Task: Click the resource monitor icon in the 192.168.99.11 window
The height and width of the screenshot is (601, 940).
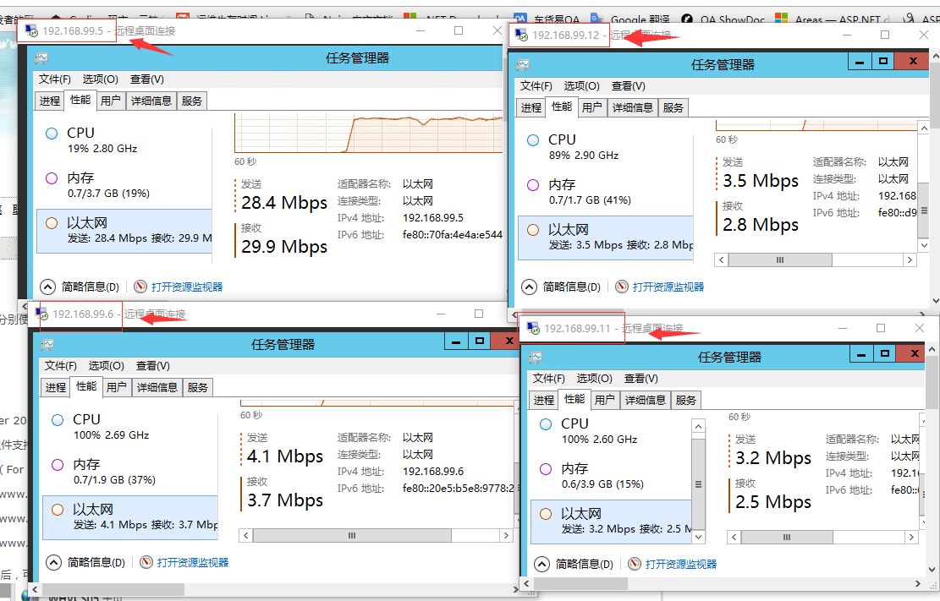Action: (x=635, y=564)
